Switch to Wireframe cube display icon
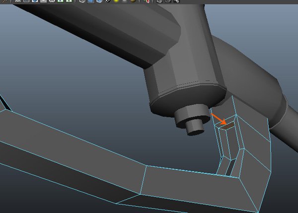The width and height of the screenshot is (298, 213). tap(82, 1)
